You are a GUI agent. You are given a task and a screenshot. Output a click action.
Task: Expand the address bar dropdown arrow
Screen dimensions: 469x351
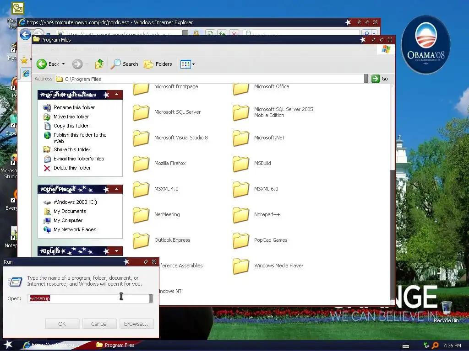point(366,79)
